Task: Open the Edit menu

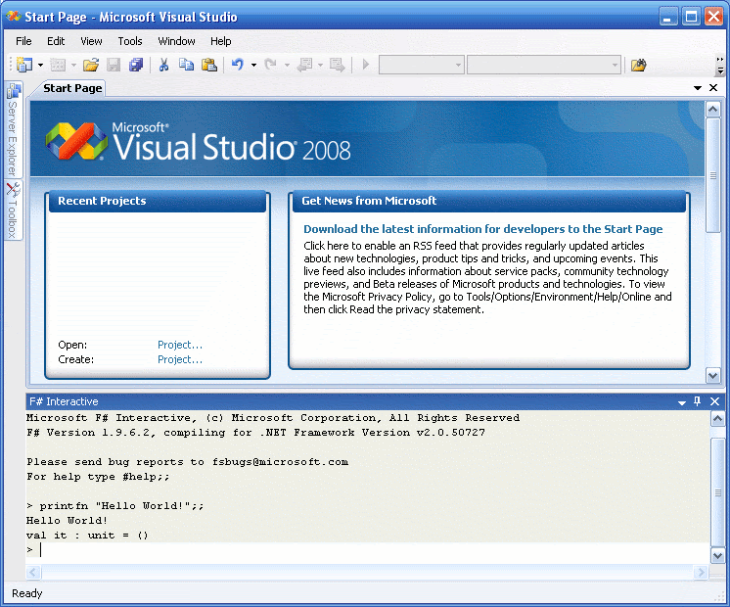Action: [56, 41]
